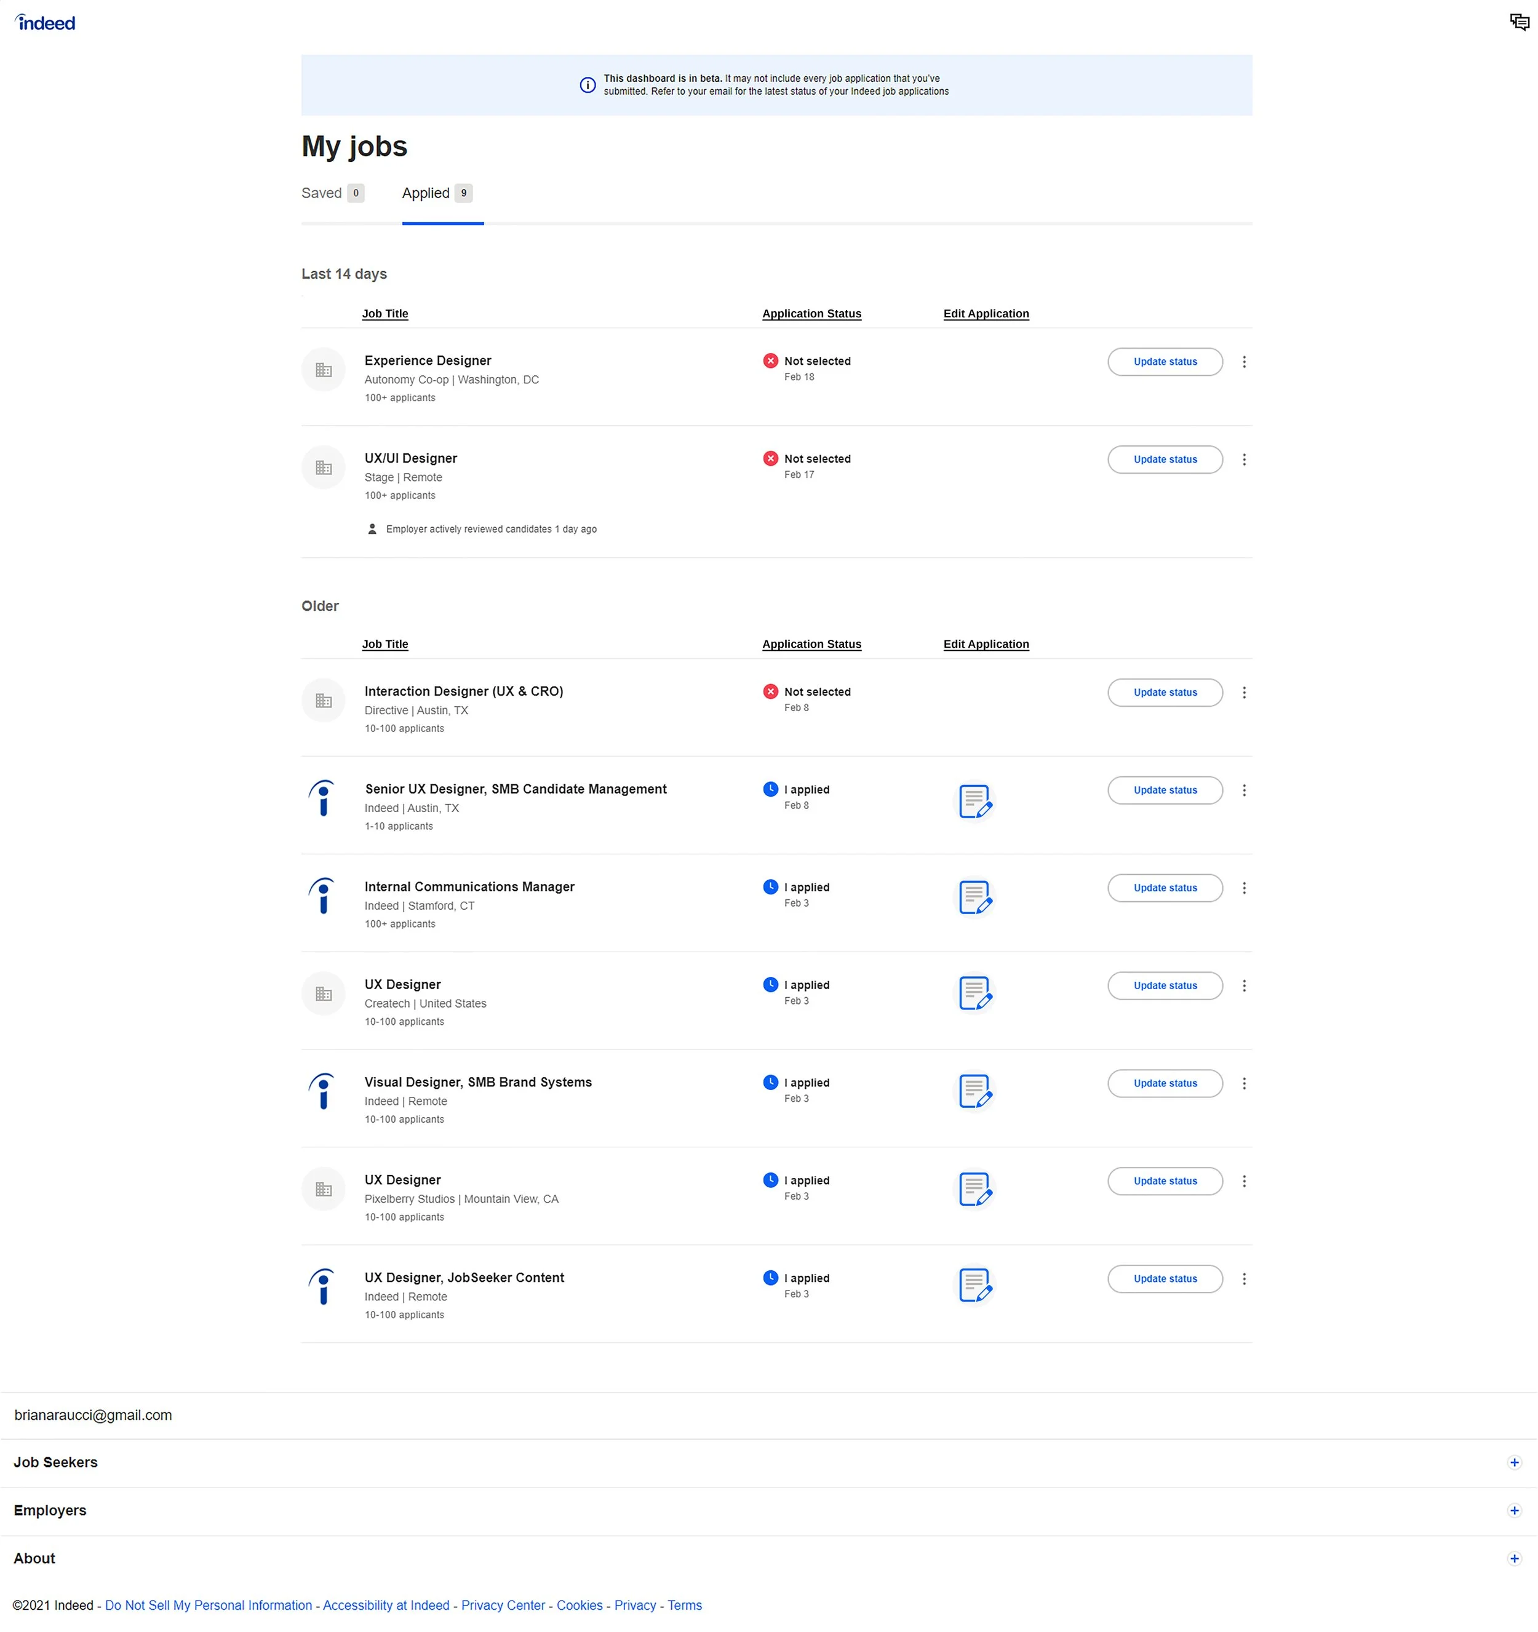Image resolution: width=1538 pixels, height=1632 pixels.
Task: Click Stage company building icon
Action: coord(324,468)
